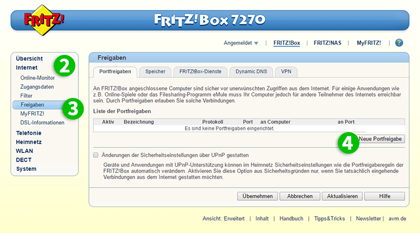Image resolution: width=420 pixels, height=233 pixels.
Task: Open MyFRITZ! in the top bar
Action: click(369, 43)
